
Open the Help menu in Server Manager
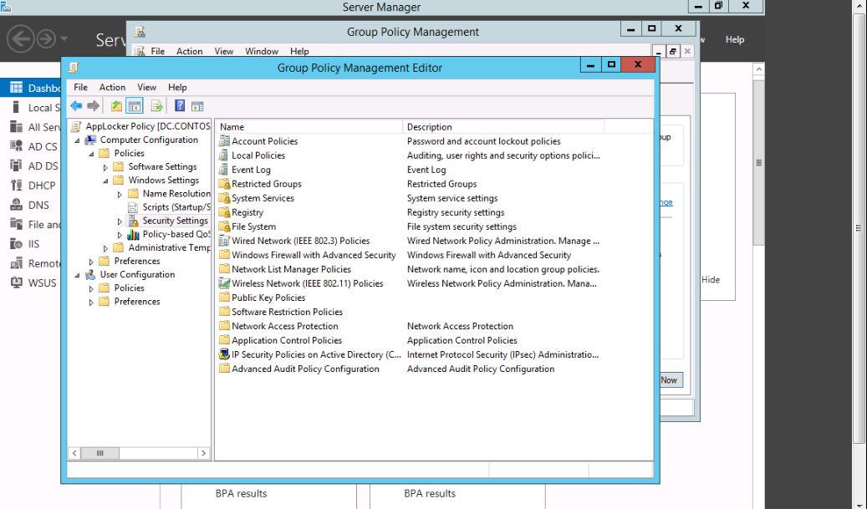click(x=735, y=39)
